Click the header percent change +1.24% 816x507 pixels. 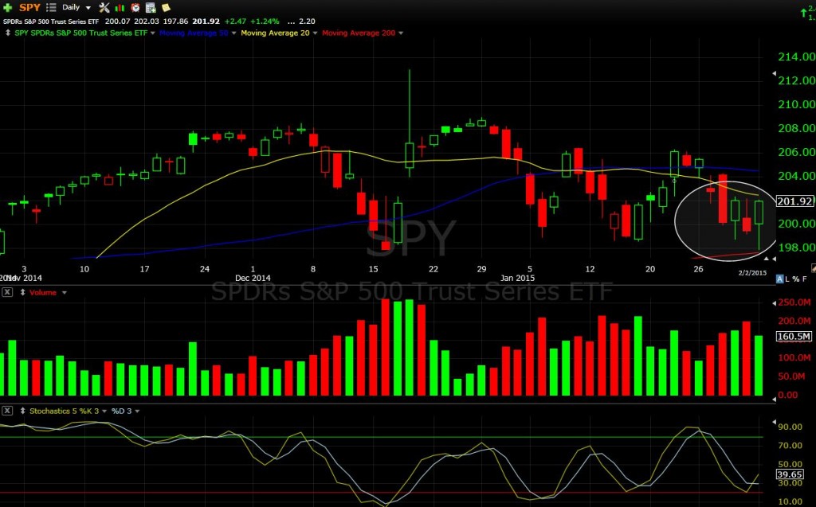(265, 21)
